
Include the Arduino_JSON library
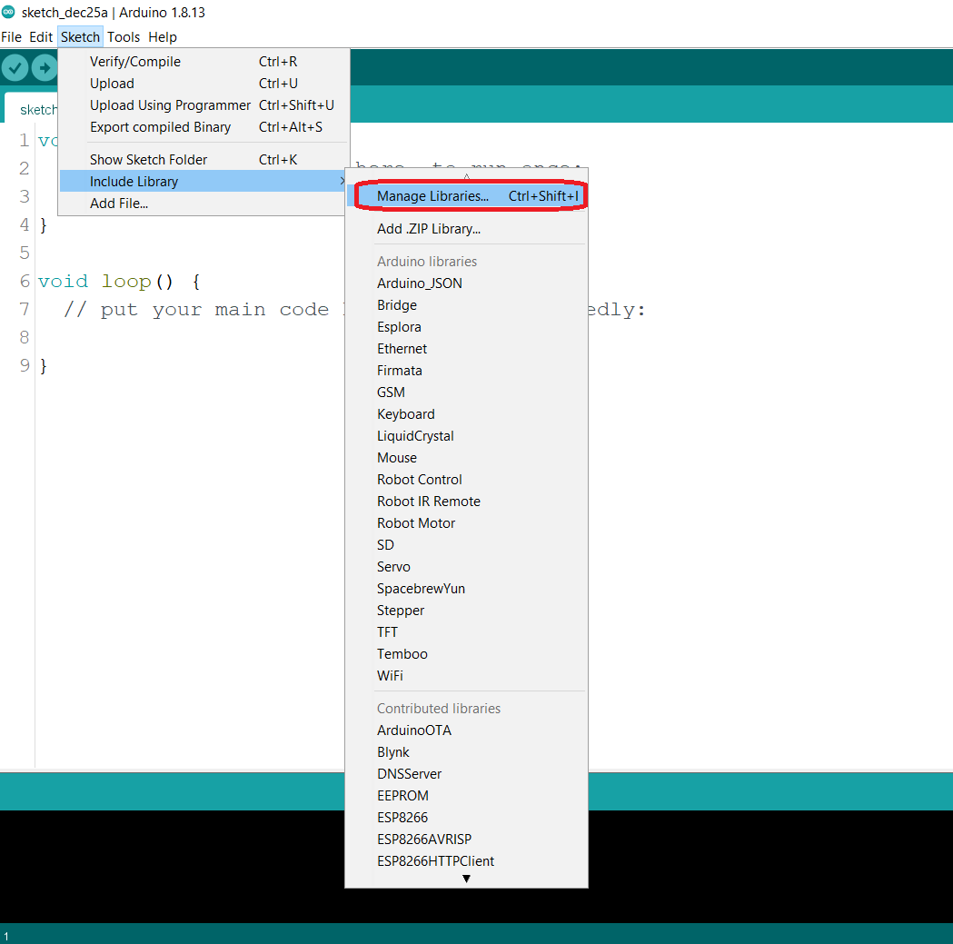466,283
